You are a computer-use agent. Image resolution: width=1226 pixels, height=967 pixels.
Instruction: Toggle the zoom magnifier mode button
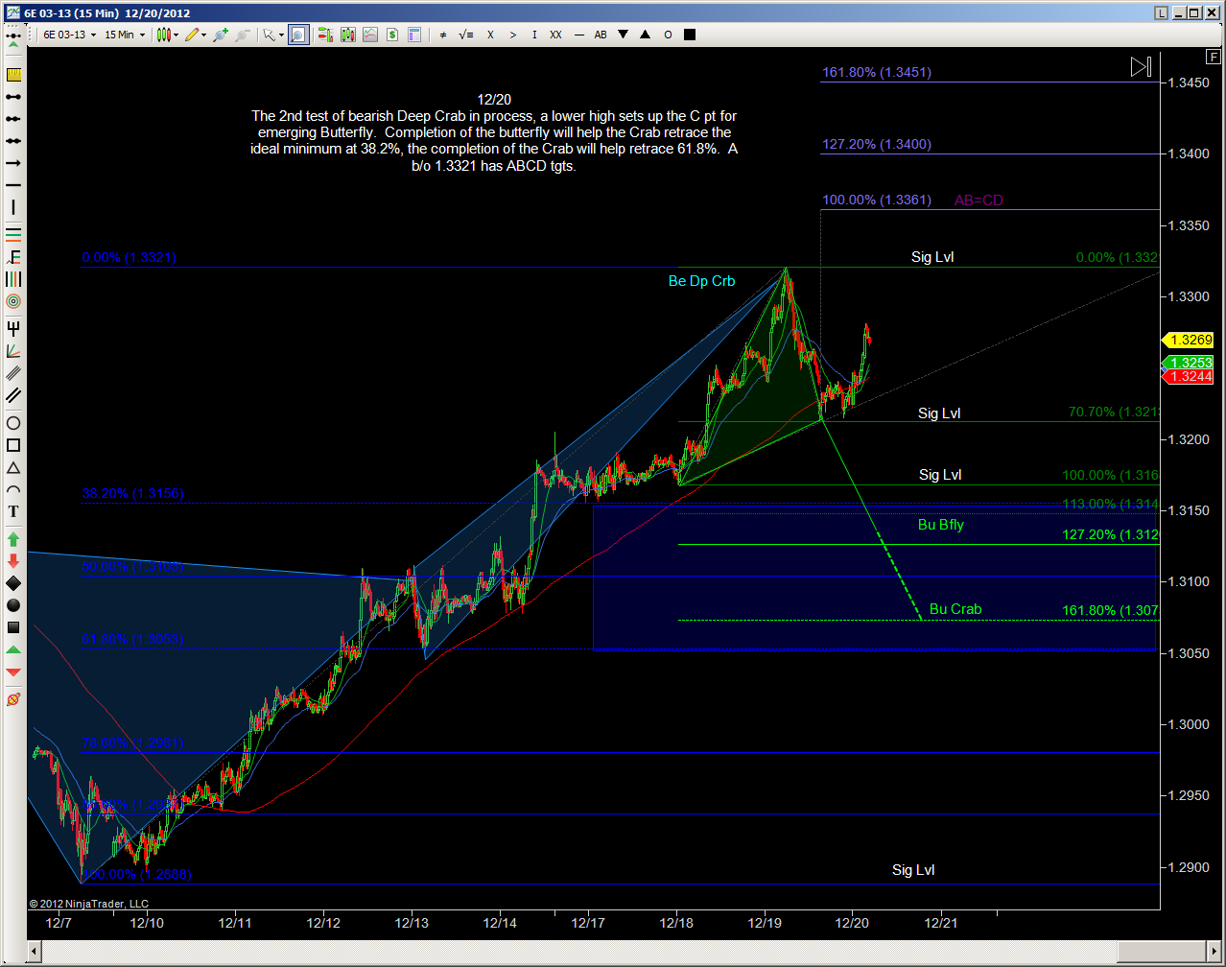[x=298, y=35]
